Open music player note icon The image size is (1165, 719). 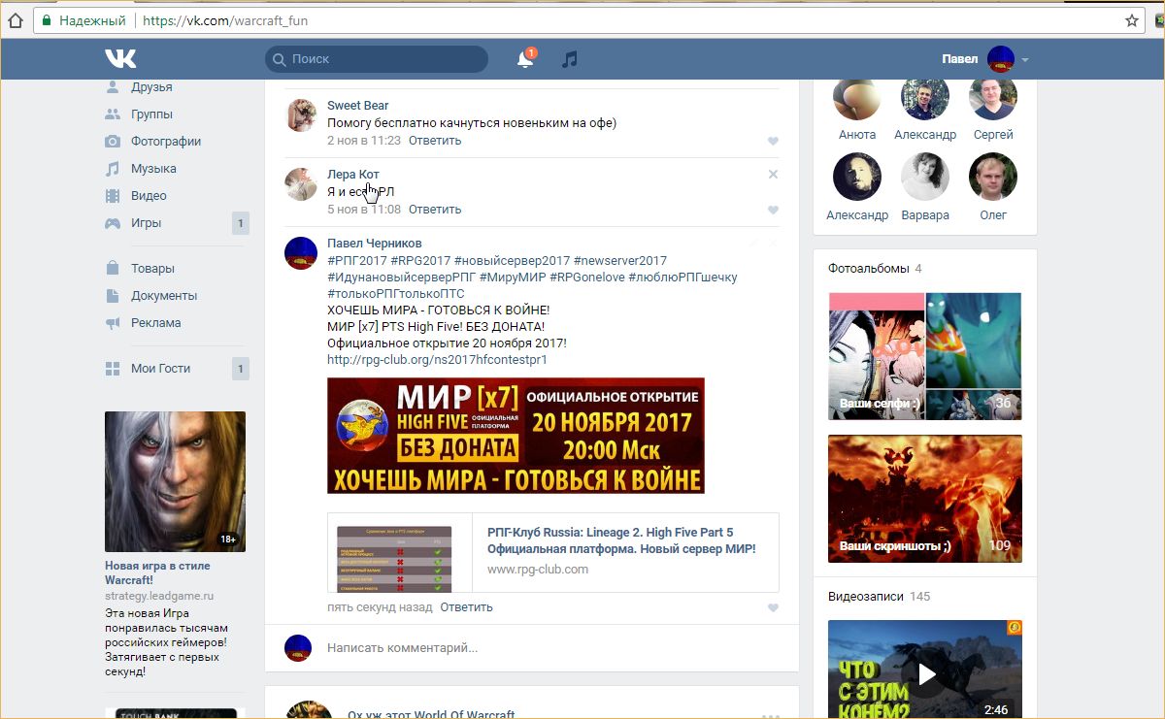[x=570, y=59]
